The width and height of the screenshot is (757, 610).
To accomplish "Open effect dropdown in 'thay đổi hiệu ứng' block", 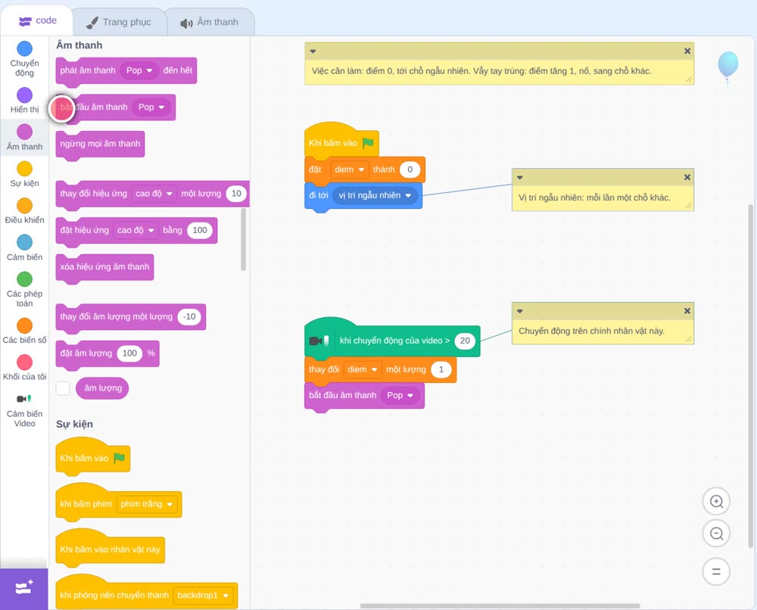I will (154, 194).
